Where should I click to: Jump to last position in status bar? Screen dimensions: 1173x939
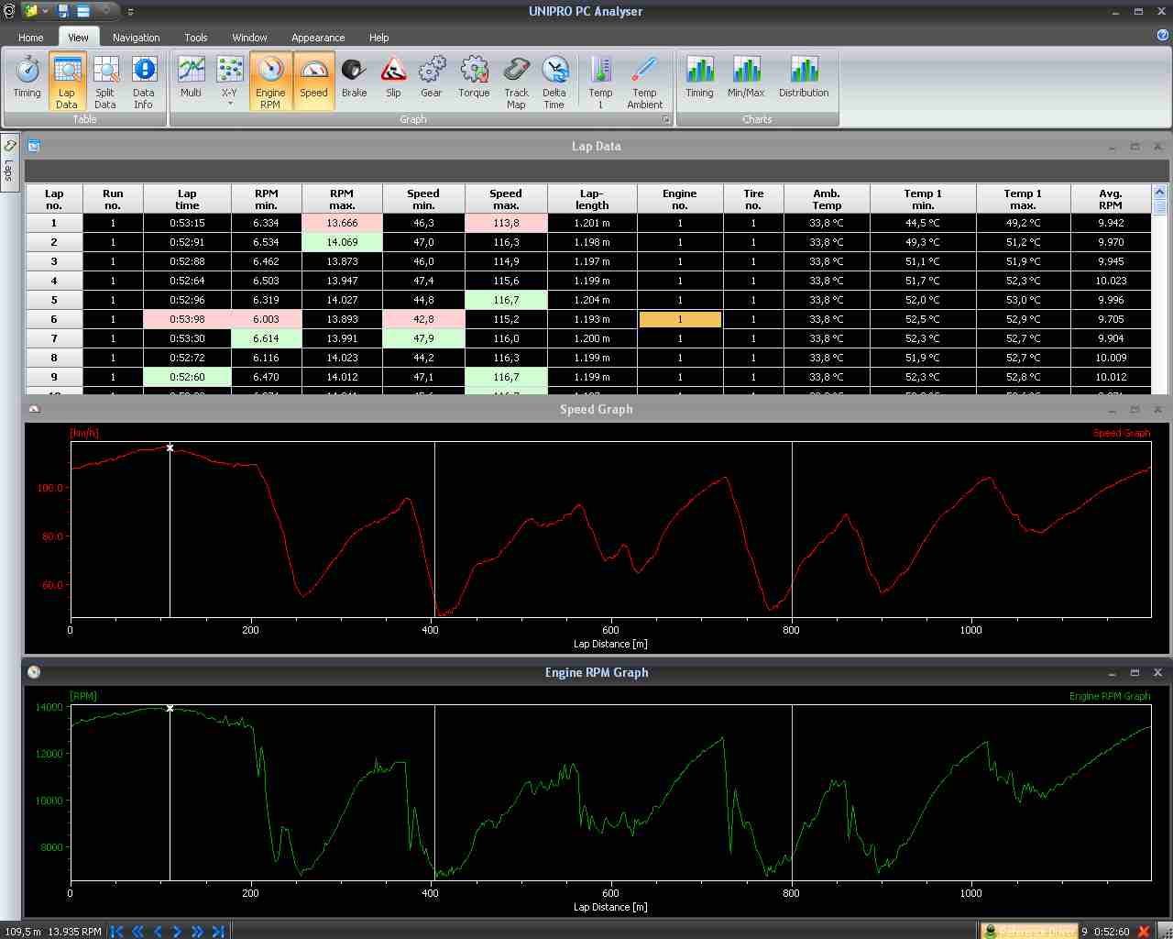(218, 931)
